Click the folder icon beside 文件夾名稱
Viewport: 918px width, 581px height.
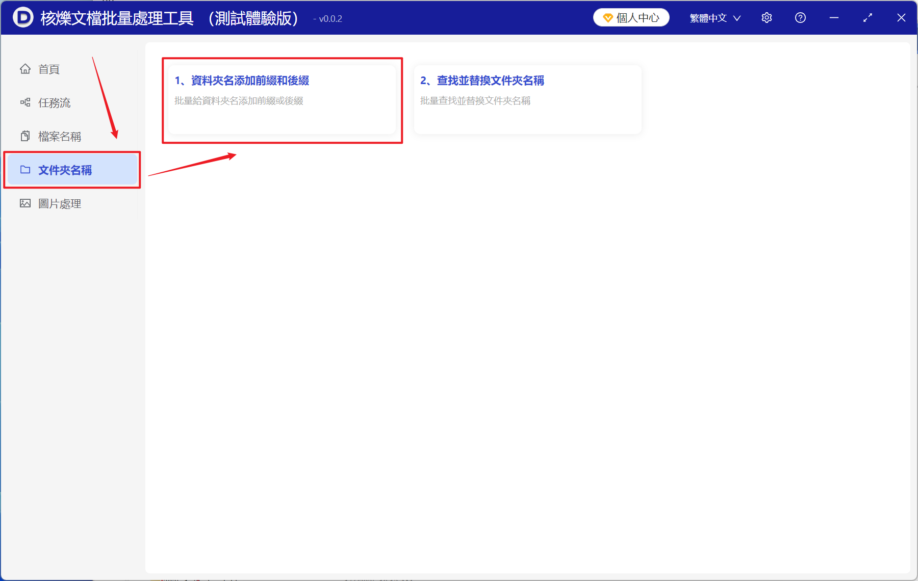[x=25, y=170]
